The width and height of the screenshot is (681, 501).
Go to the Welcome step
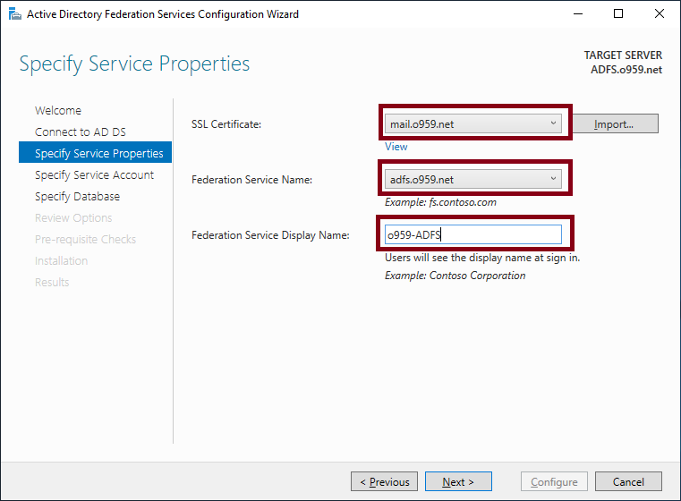tap(58, 110)
